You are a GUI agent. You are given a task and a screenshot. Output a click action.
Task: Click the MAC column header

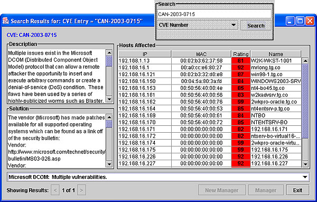pos(201,54)
